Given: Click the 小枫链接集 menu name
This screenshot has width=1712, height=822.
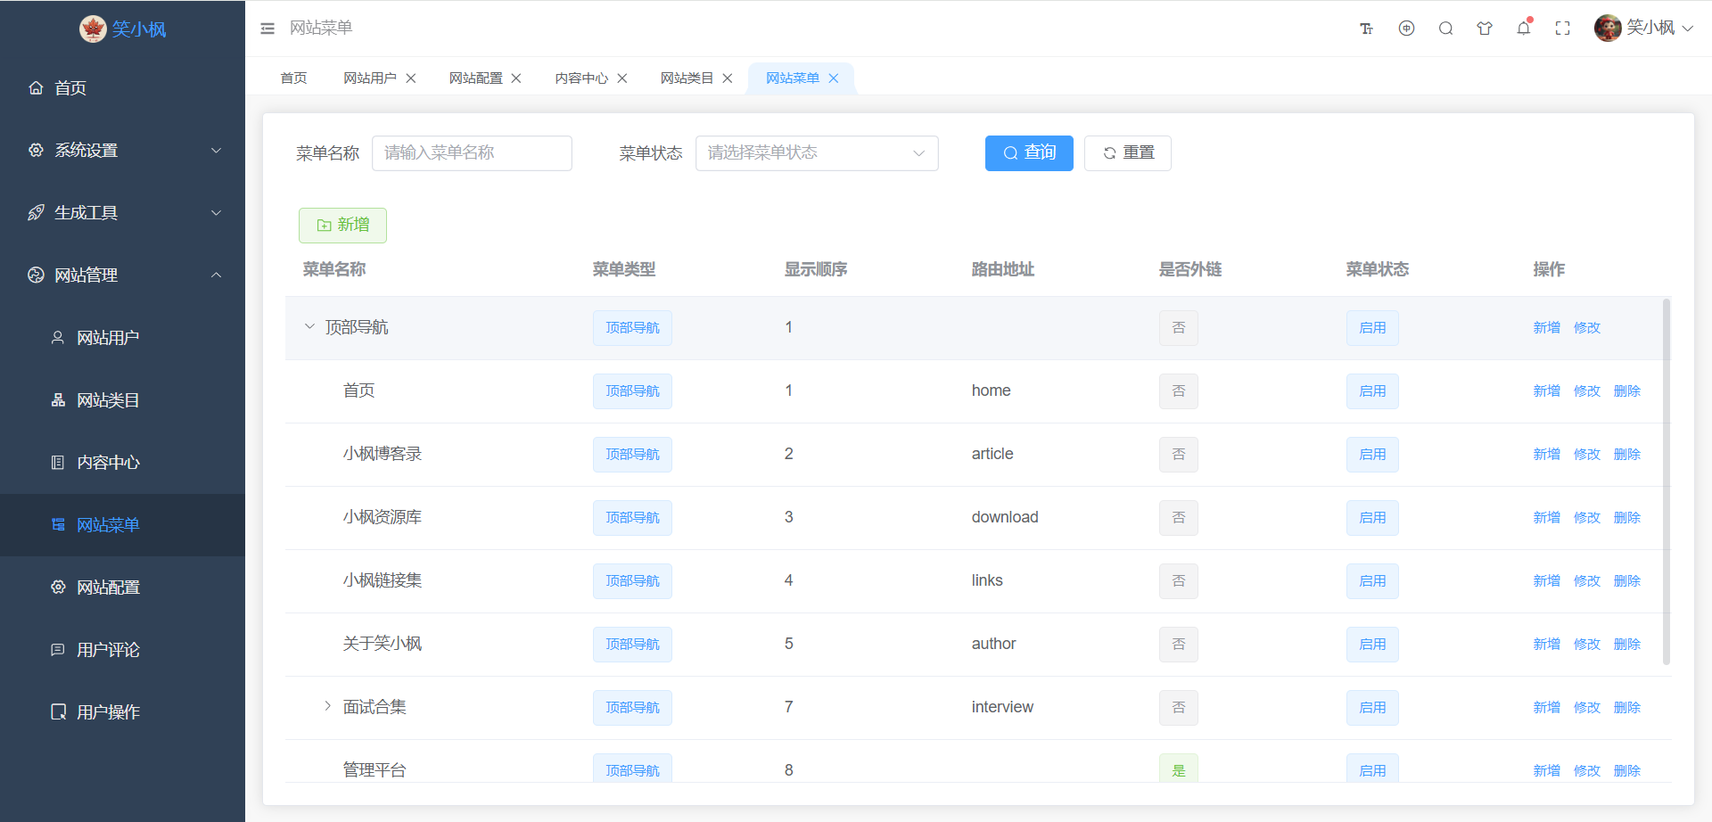Looking at the screenshot, I should [x=383, y=580].
